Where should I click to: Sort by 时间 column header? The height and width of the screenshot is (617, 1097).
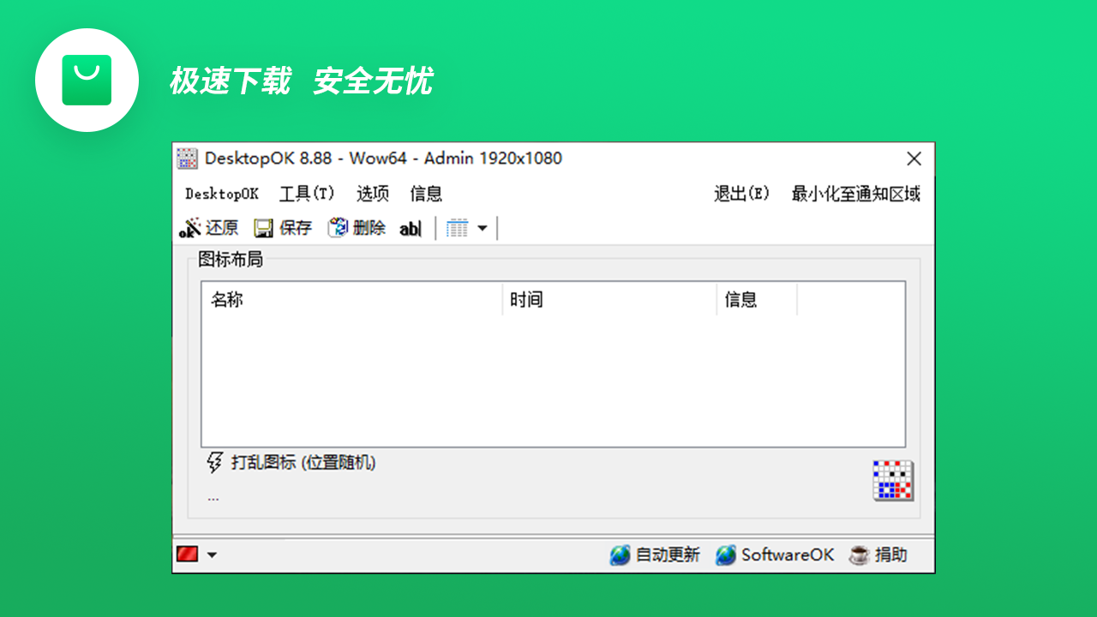click(x=609, y=300)
